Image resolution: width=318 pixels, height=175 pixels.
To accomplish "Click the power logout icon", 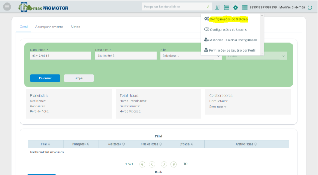I will (310, 7).
